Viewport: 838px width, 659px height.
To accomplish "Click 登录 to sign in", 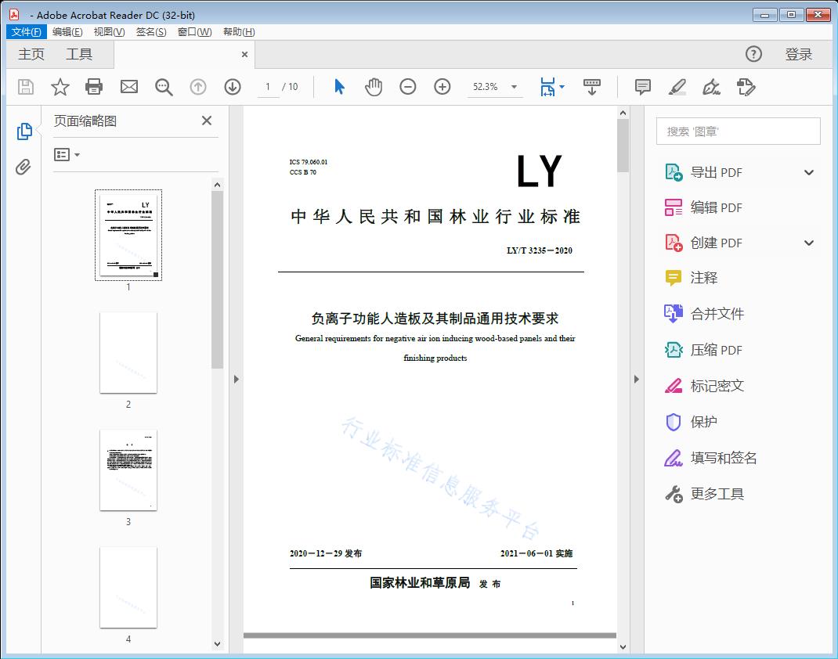I will [x=800, y=54].
